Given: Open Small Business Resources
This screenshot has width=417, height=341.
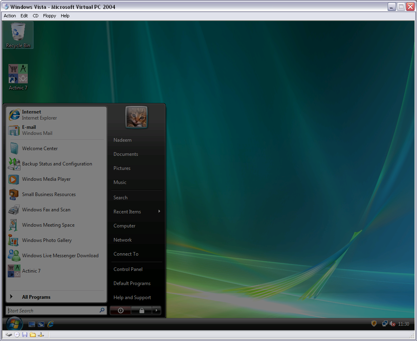Looking at the screenshot, I should tap(56, 194).
